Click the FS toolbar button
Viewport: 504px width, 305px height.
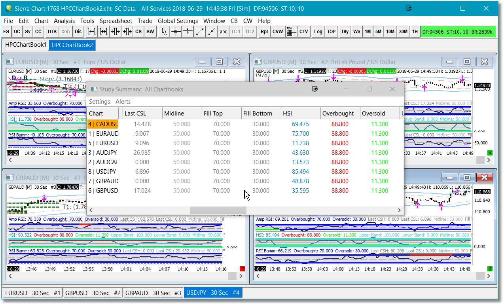(6, 32)
